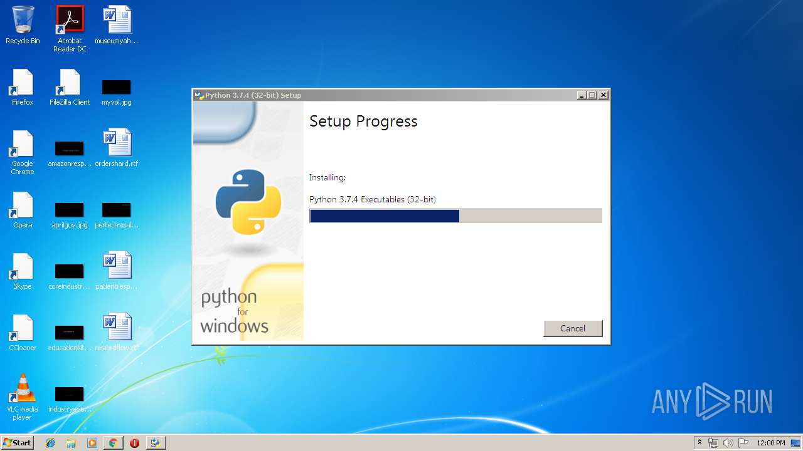803x451 pixels.
Task: Select the coreindustr file icon
Action: pos(70,277)
